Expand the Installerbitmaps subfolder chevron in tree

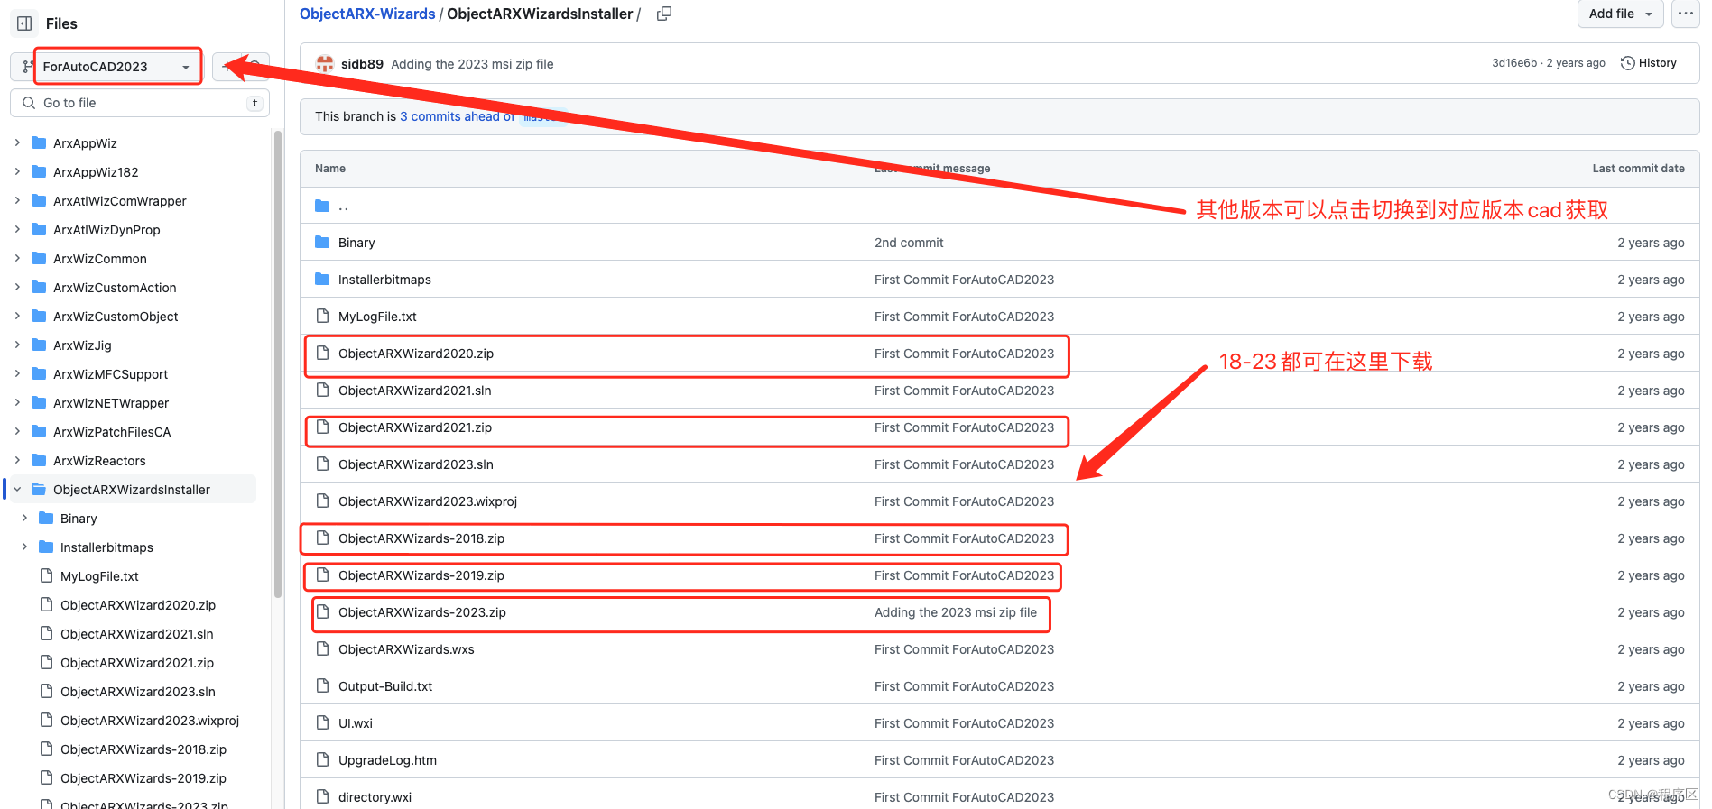[24, 547]
